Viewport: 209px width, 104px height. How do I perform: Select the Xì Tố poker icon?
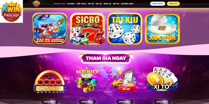pyautogui.click(x=162, y=79)
